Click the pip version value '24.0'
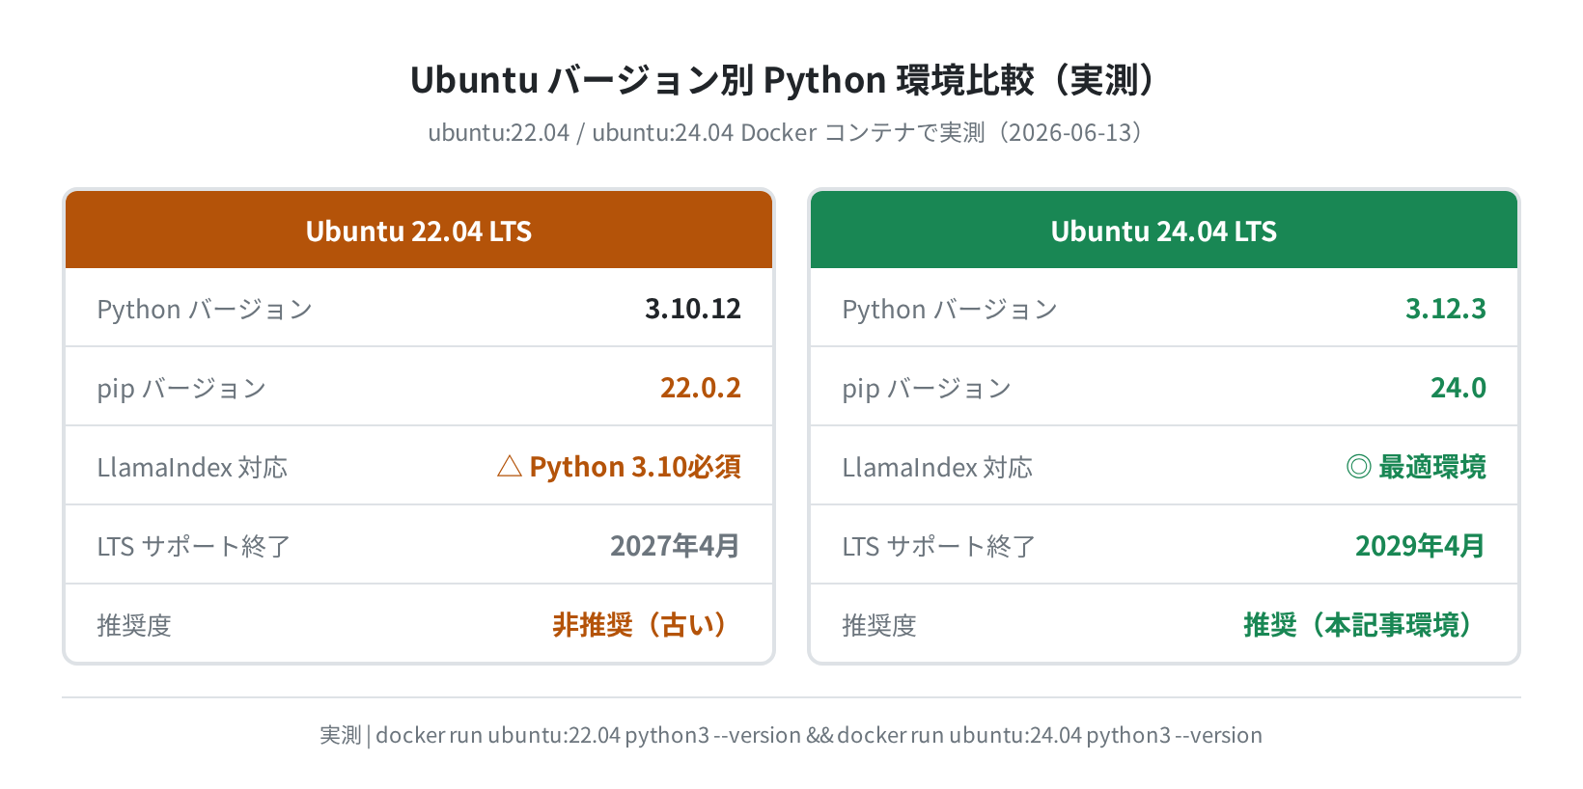The width and height of the screenshot is (1583, 789). coord(1458,388)
